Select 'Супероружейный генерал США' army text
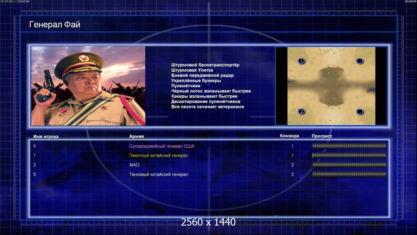417x235 pixels. [162, 146]
